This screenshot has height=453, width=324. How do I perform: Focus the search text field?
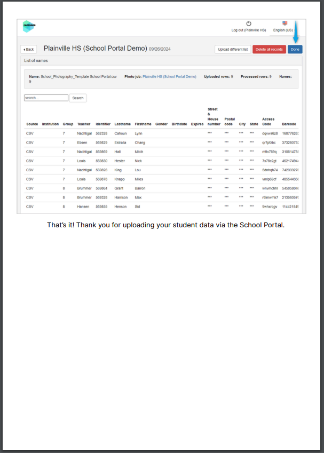click(x=46, y=98)
